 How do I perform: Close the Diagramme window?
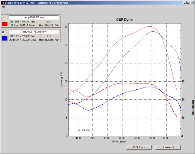pyautogui.click(x=192, y=2)
